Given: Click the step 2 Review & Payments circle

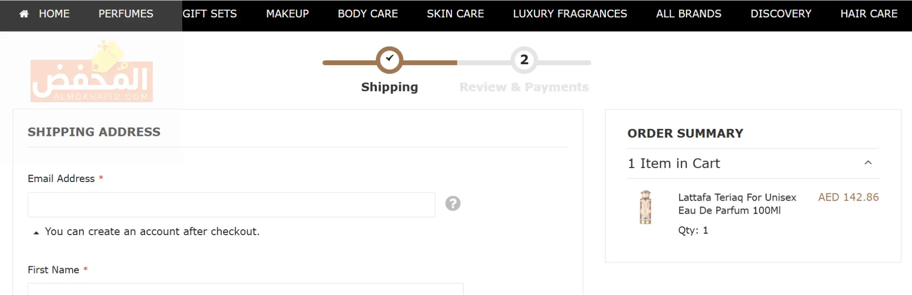Looking at the screenshot, I should click(x=524, y=60).
